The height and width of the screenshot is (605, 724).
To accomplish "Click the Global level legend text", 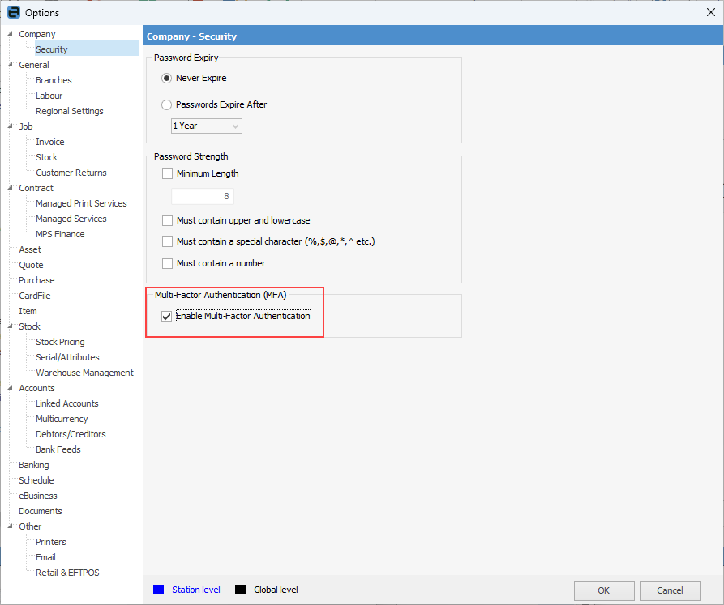I will click(276, 590).
